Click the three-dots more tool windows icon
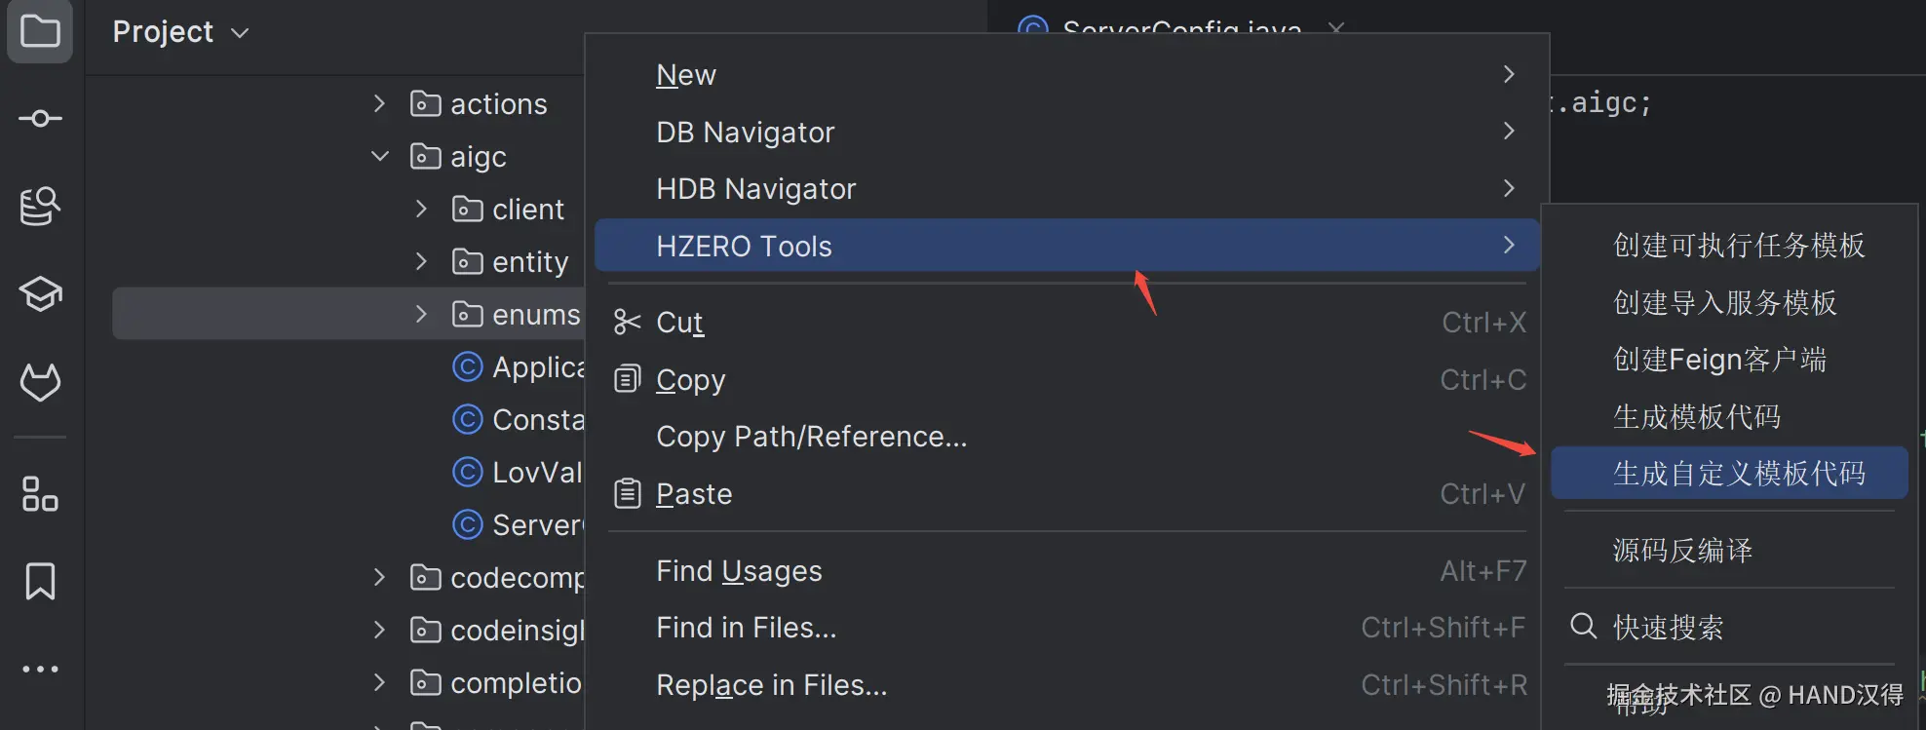This screenshot has width=1926, height=730. click(40, 670)
